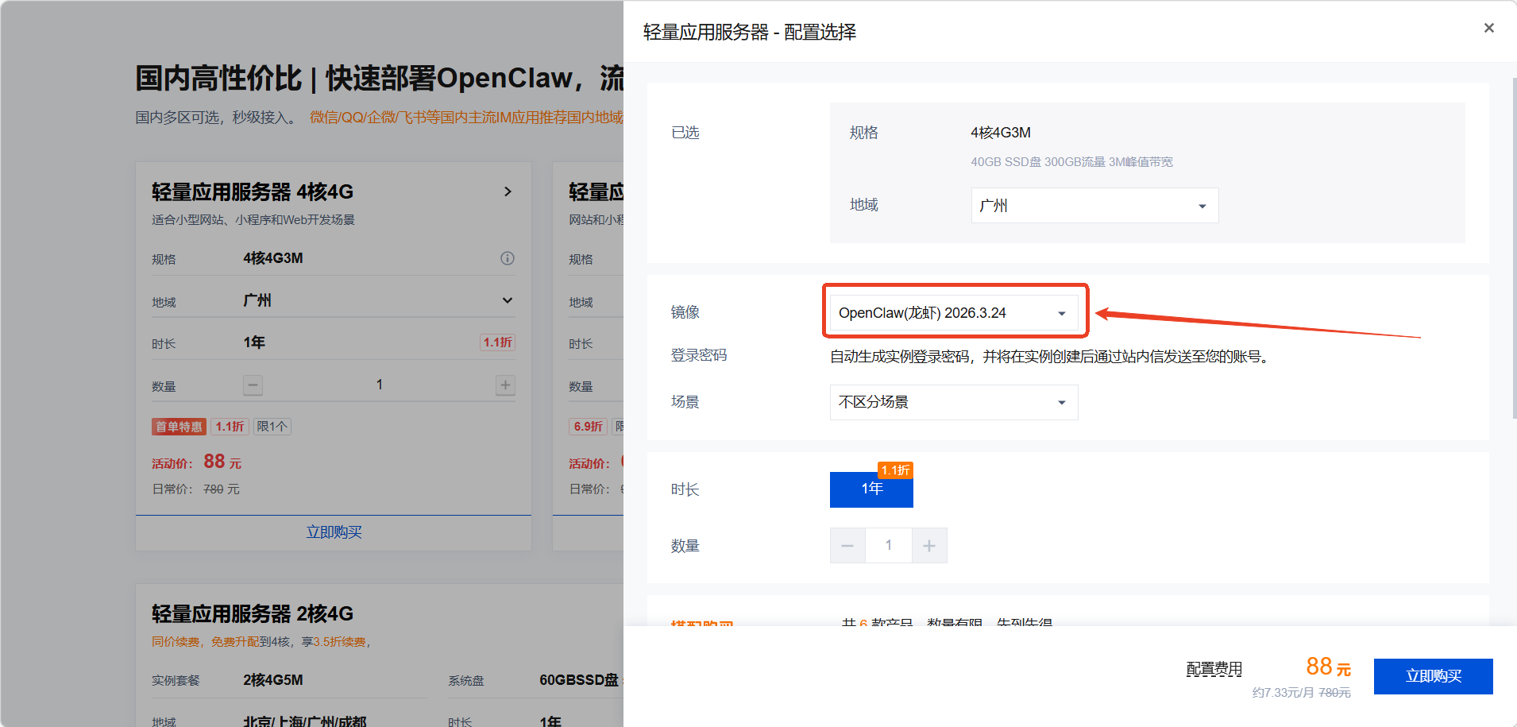
Task: Click the dialog quantity field showing 1
Action: (889, 546)
